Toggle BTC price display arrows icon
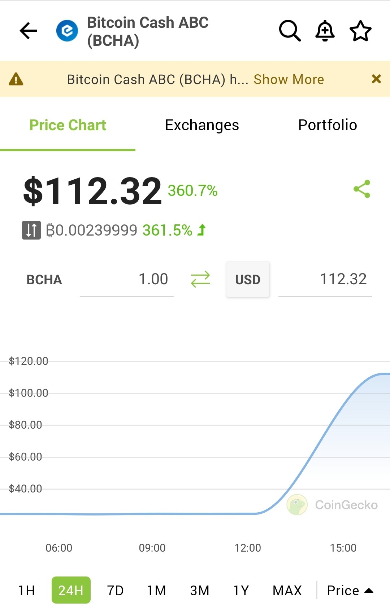 [31, 230]
